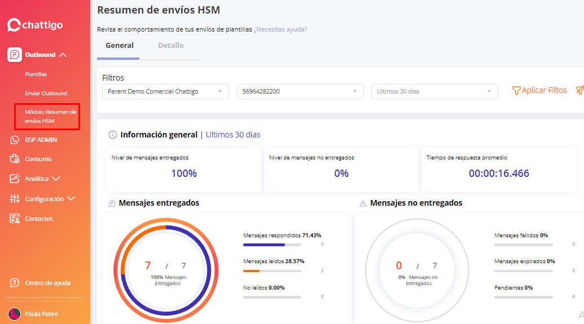
Task: Click the Consumo sidebar icon
Action: 15,159
